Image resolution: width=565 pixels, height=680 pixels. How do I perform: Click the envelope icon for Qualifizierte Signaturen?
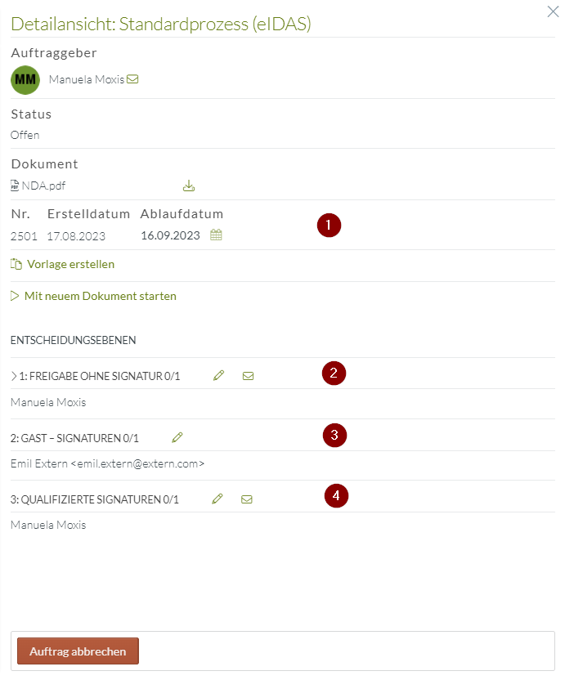pos(247,498)
